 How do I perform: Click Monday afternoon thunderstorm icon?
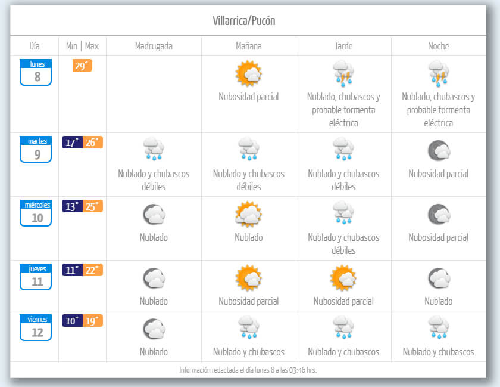point(343,74)
